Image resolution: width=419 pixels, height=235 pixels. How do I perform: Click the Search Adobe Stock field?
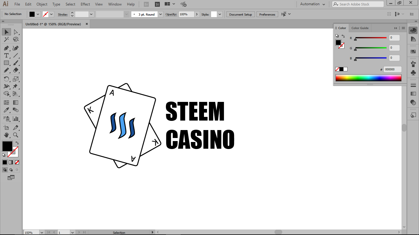(x=358, y=4)
